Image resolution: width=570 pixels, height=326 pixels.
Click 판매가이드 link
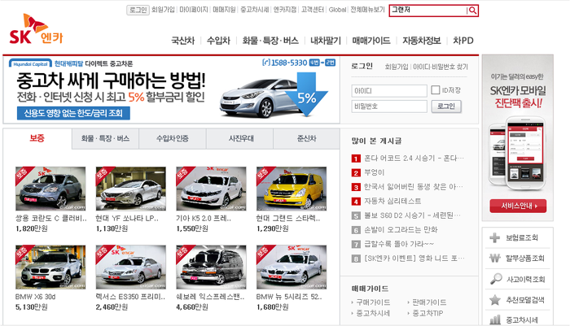tap(429, 302)
